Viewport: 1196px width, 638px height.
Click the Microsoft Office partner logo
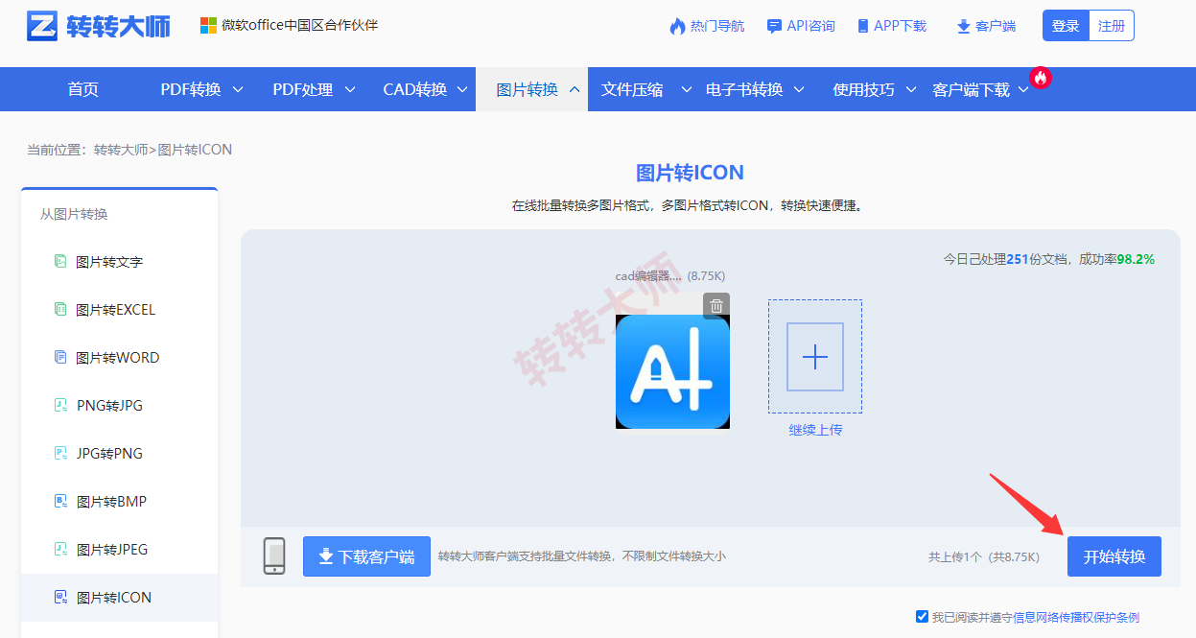tap(208, 25)
